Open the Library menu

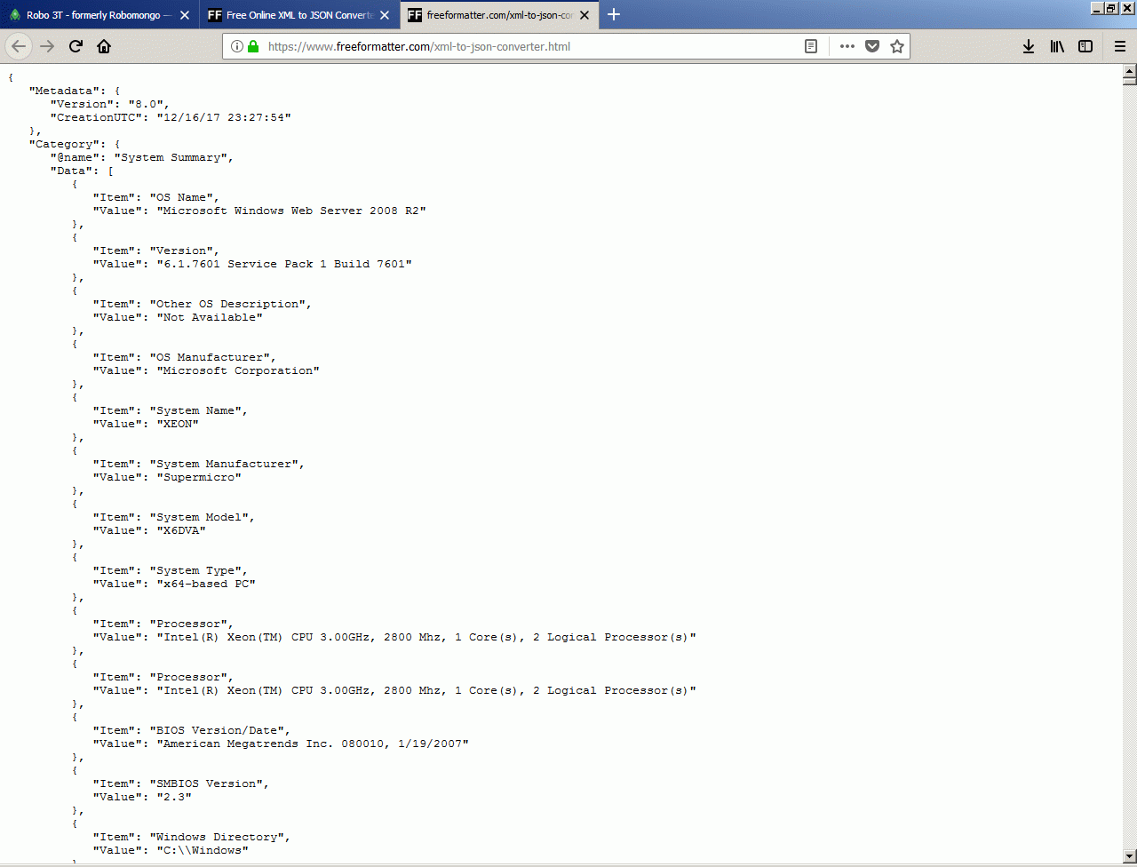(1057, 46)
